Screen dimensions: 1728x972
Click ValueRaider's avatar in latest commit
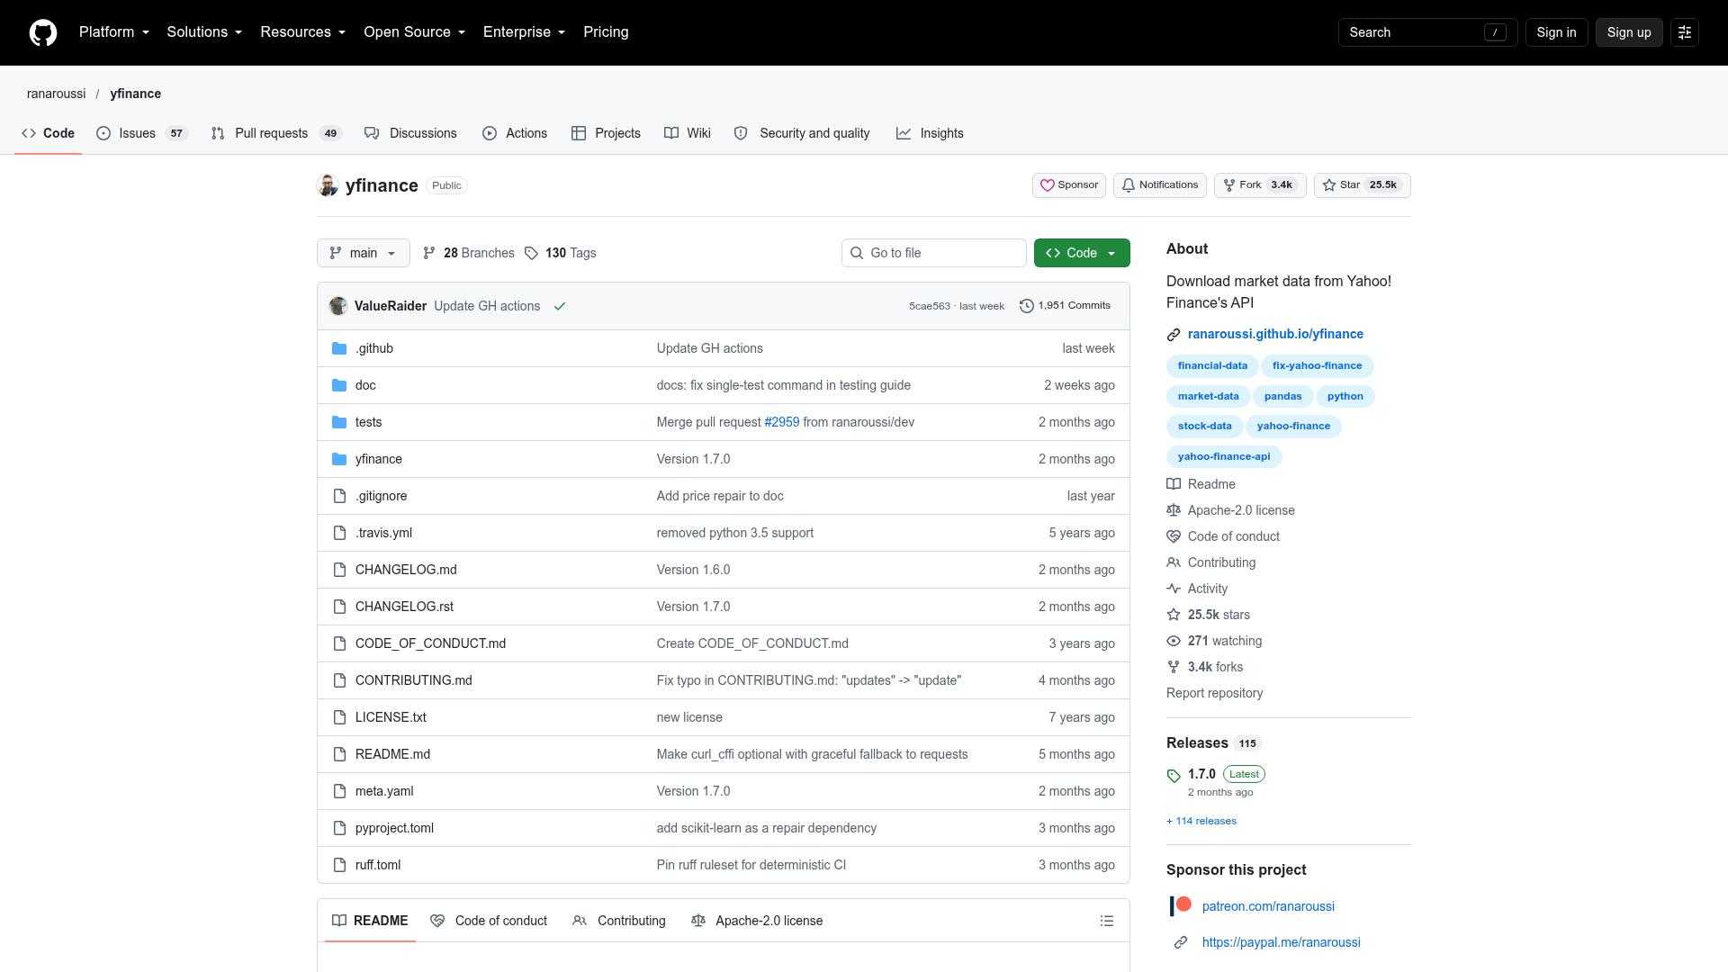pyautogui.click(x=338, y=306)
